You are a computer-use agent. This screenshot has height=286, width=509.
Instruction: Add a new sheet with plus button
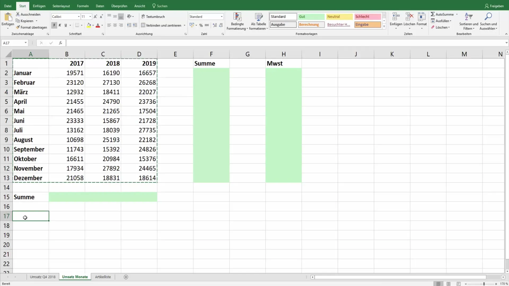tap(126, 277)
